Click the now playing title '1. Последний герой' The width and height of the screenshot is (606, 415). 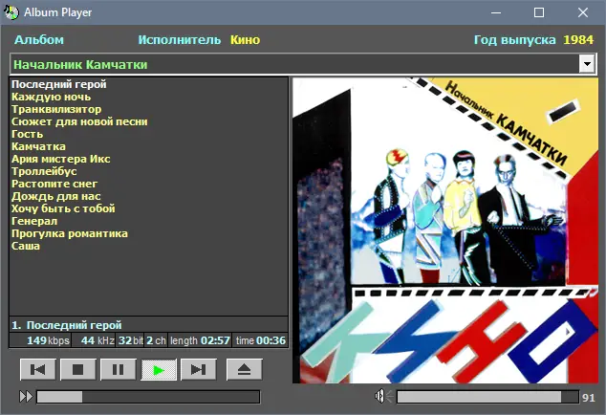(67, 325)
